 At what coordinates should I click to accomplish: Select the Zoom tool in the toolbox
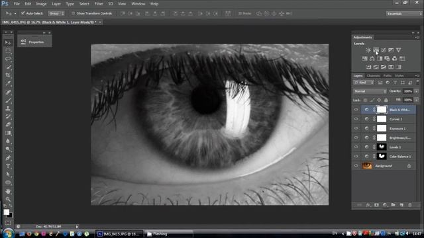[8, 199]
